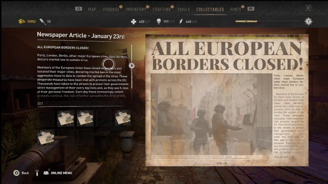Select the second newspaper thumbnail in set

[85, 118]
